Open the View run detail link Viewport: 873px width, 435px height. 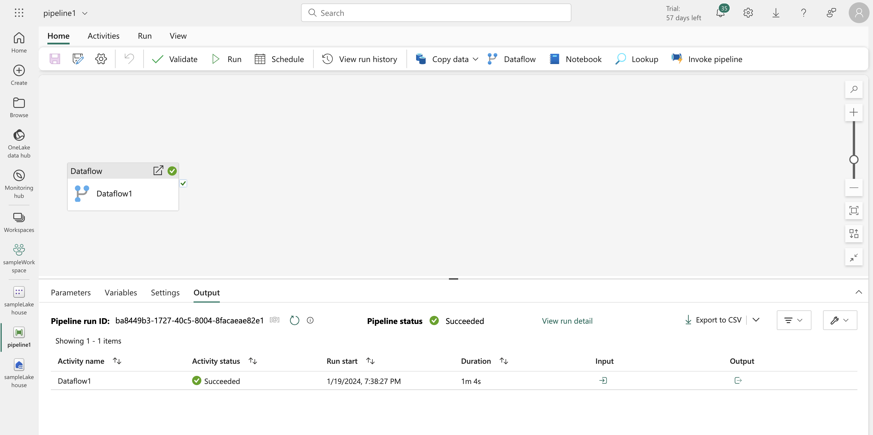point(567,321)
